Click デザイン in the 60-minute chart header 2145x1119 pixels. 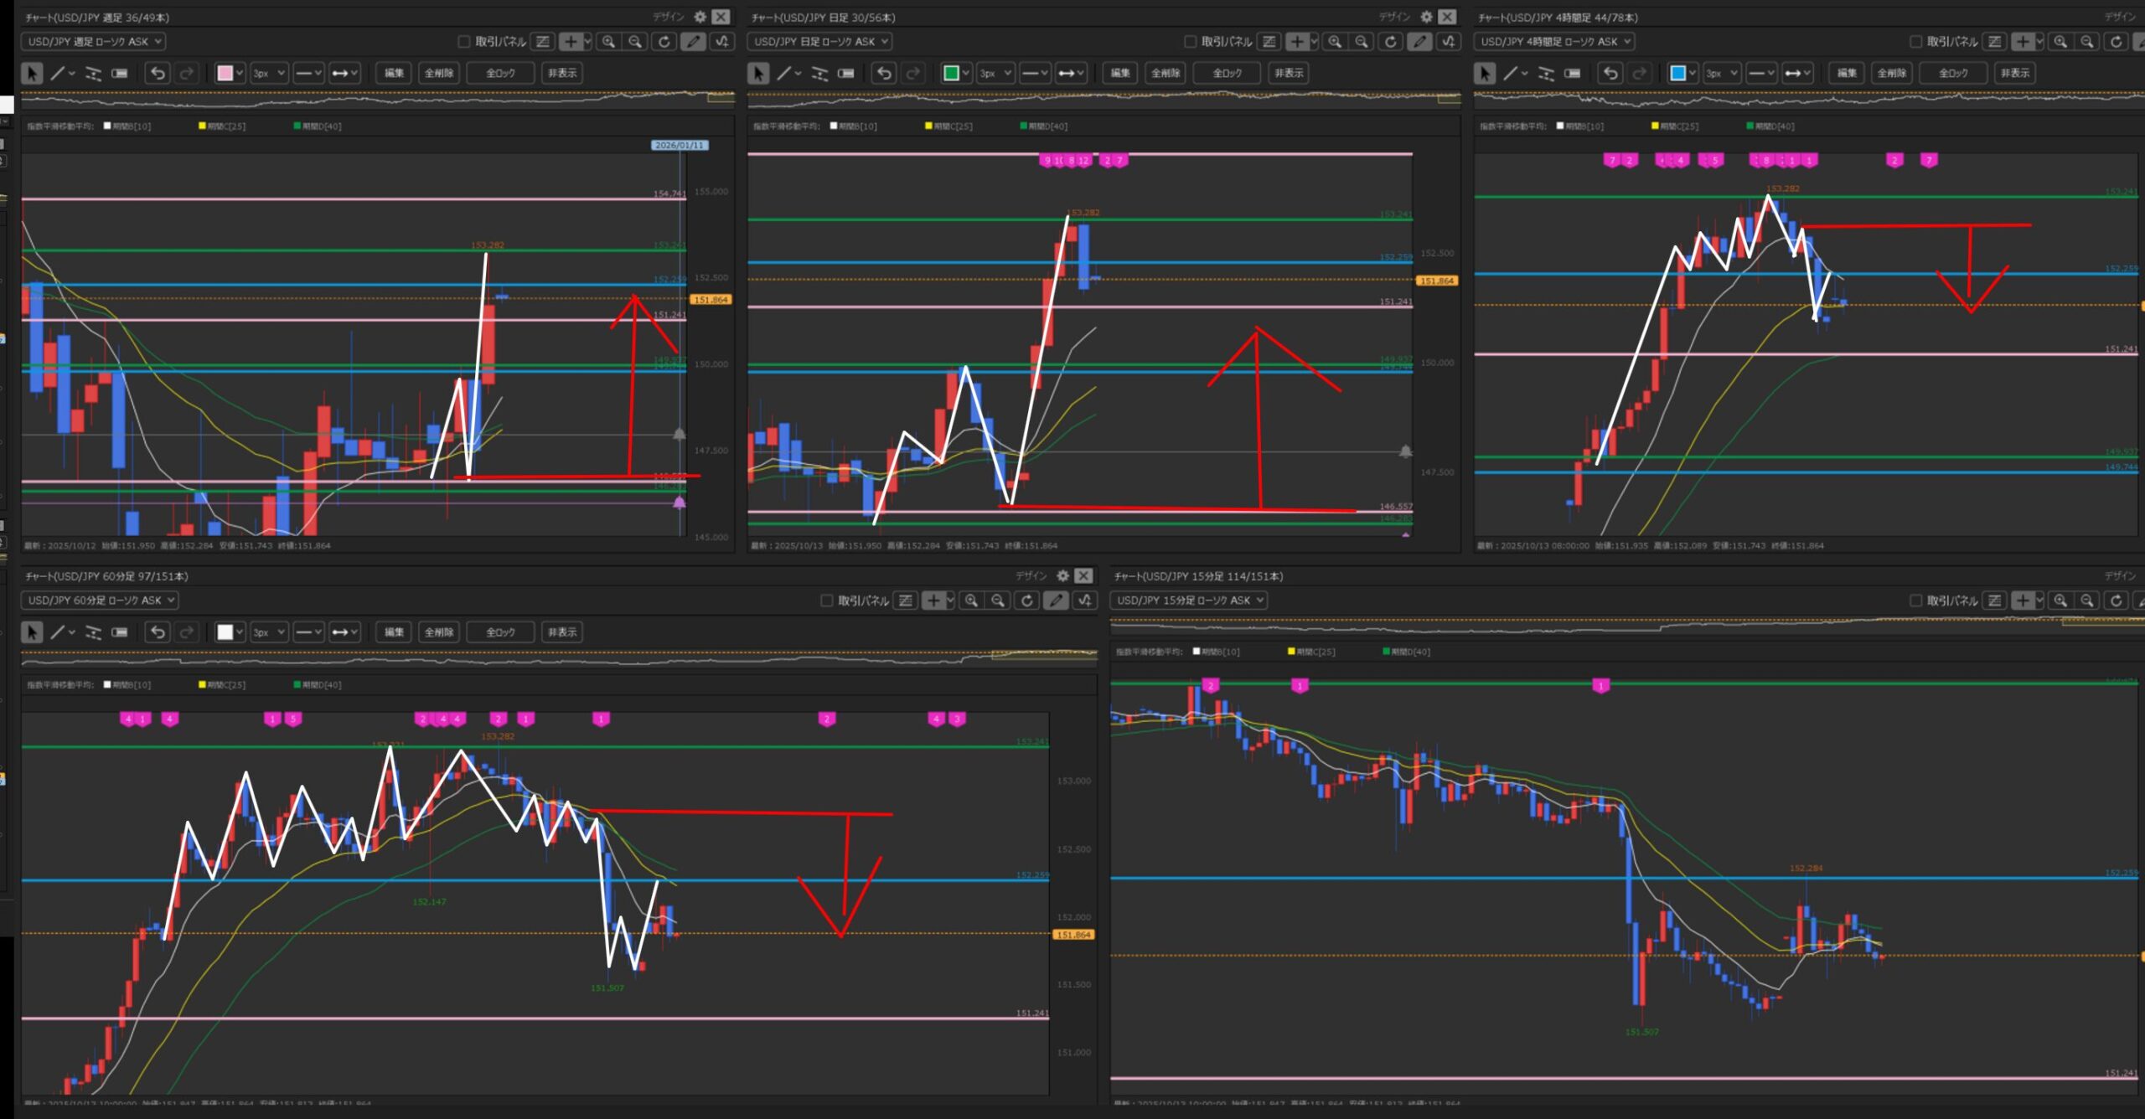pos(1031,575)
